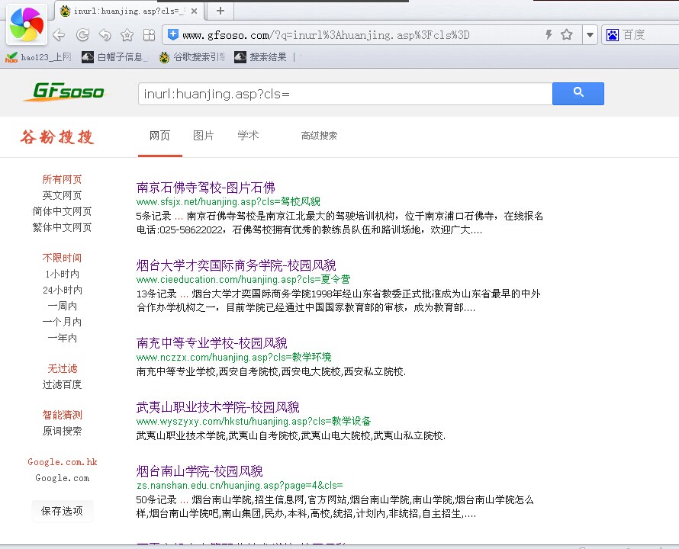Image resolution: width=679 pixels, height=549 pixels.
Task: Switch to the 图片 tab
Action: point(204,136)
